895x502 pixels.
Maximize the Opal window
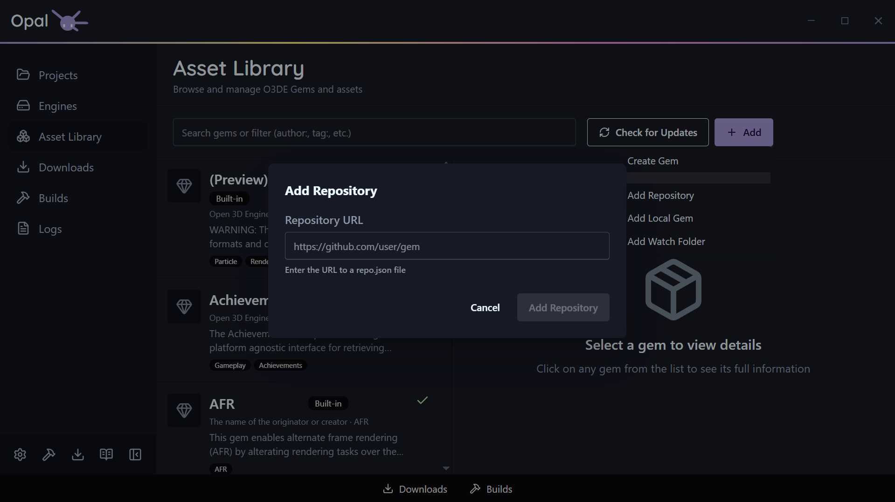coord(845,21)
